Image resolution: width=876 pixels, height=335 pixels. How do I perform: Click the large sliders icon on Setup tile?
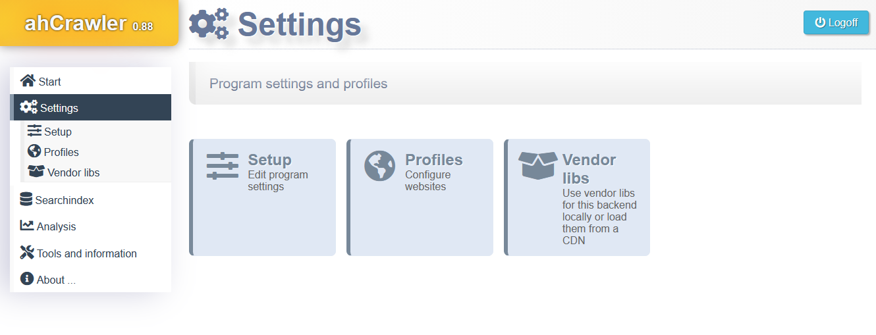223,166
